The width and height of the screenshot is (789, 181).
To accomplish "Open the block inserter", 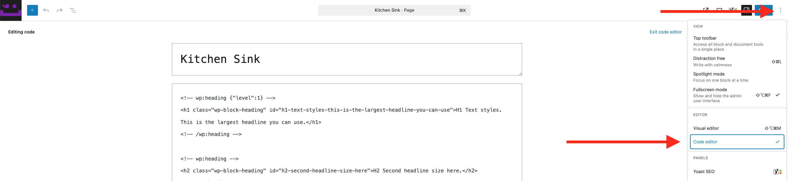I will (32, 10).
